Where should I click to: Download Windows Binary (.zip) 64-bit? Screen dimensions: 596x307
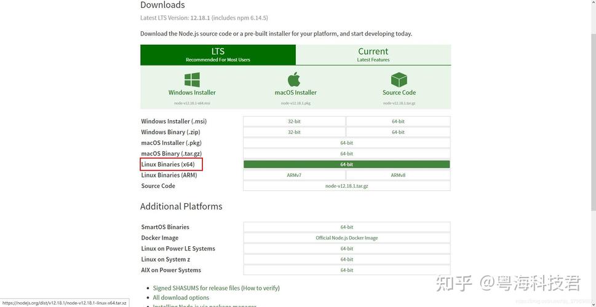(398, 132)
